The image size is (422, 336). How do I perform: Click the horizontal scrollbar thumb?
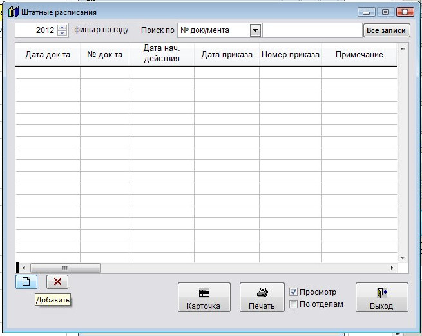click(x=66, y=268)
